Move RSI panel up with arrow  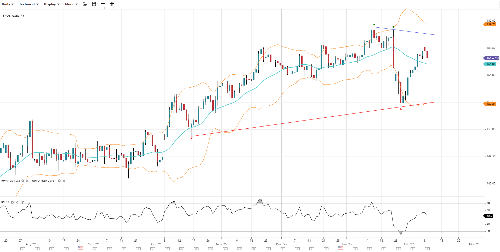(x=22, y=202)
